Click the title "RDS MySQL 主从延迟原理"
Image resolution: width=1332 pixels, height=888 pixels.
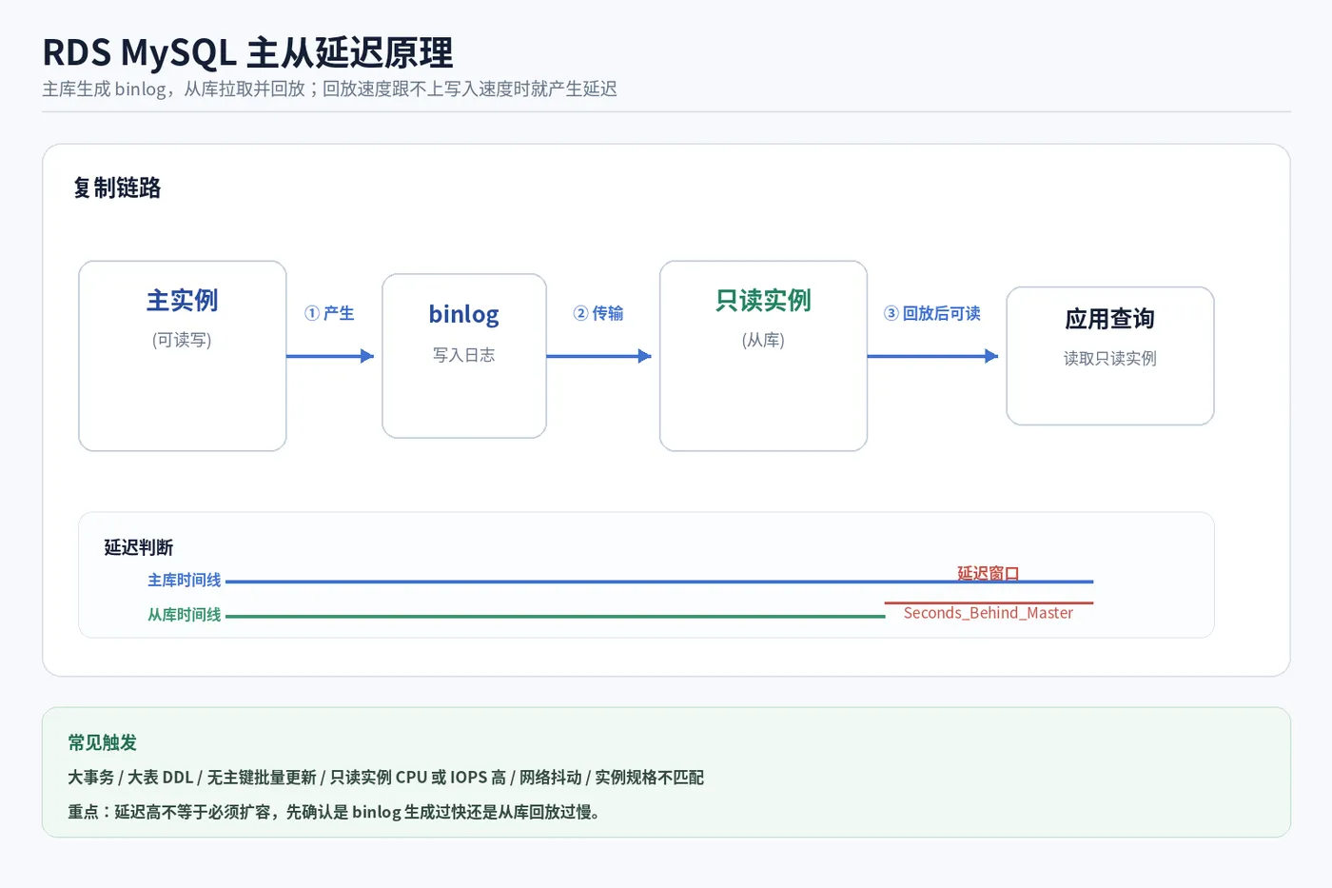[247, 52]
